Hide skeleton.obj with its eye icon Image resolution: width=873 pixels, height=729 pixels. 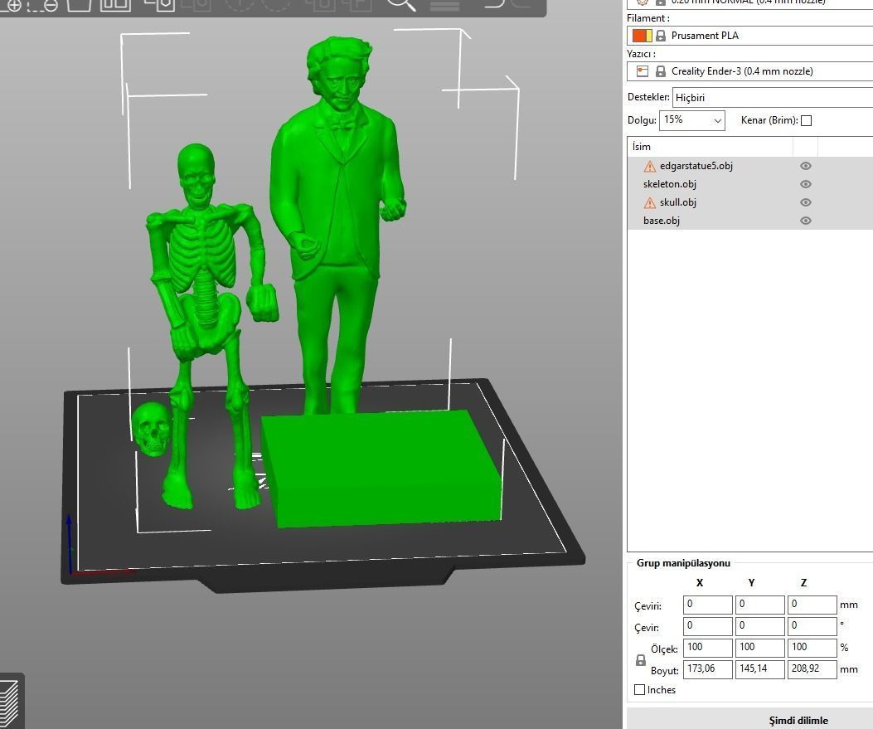[x=805, y=184]
